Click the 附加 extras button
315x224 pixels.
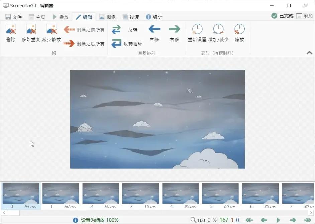point(305,16)
